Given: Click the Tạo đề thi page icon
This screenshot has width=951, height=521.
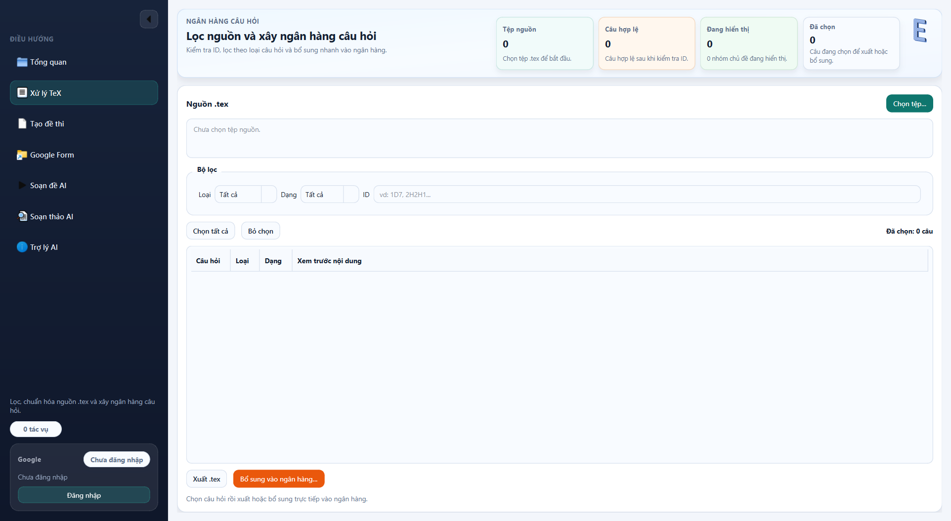Looking at the screenshot, I should [x=22, y=124].
